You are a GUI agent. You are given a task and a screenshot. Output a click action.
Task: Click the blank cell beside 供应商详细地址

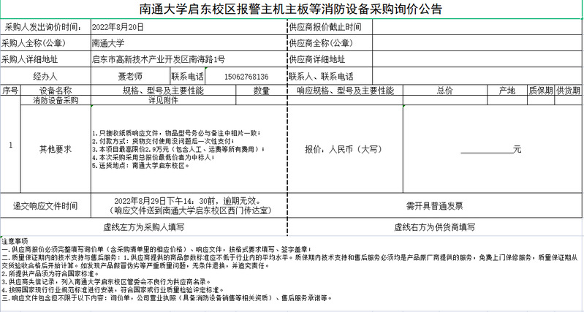click(x=477, y=59)
